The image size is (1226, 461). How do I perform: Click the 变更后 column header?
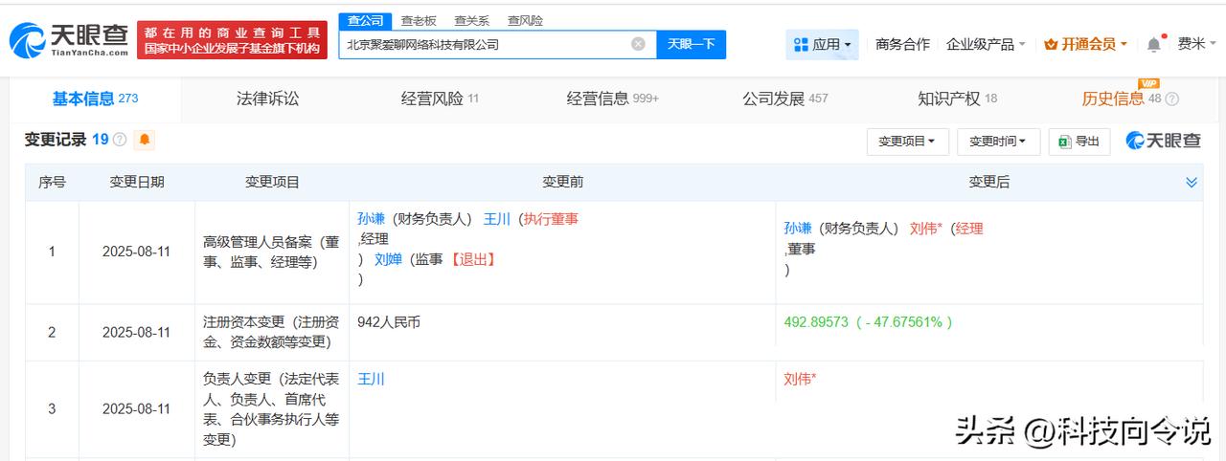[x=988, y=182]
